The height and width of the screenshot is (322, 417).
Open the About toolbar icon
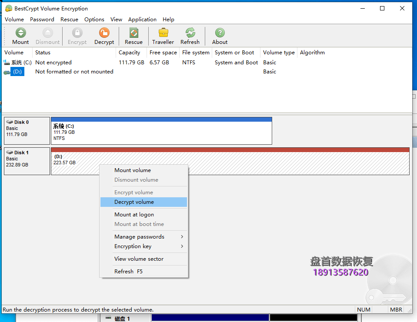pyautogui.click(x=220, y=33)
